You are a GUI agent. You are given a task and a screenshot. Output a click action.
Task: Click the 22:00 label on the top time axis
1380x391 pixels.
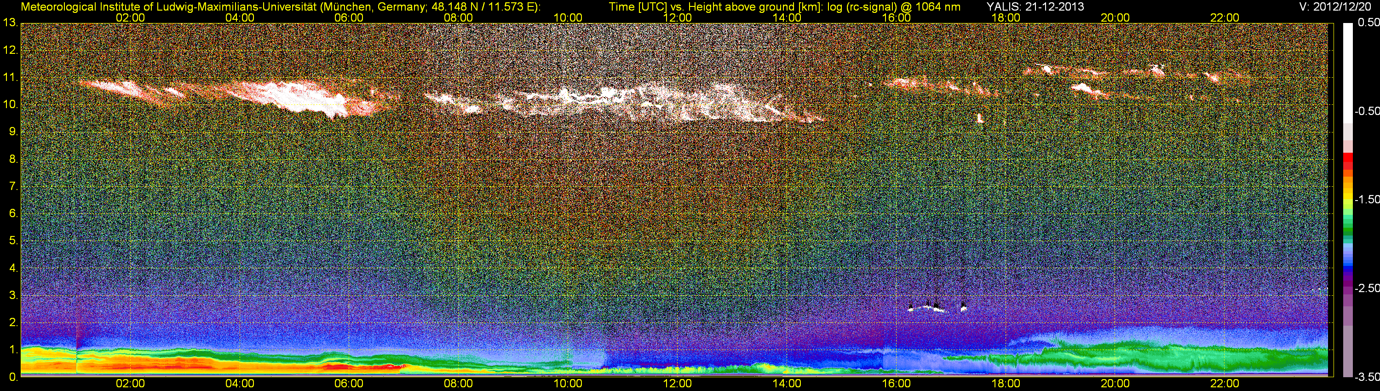(1225, 17)
